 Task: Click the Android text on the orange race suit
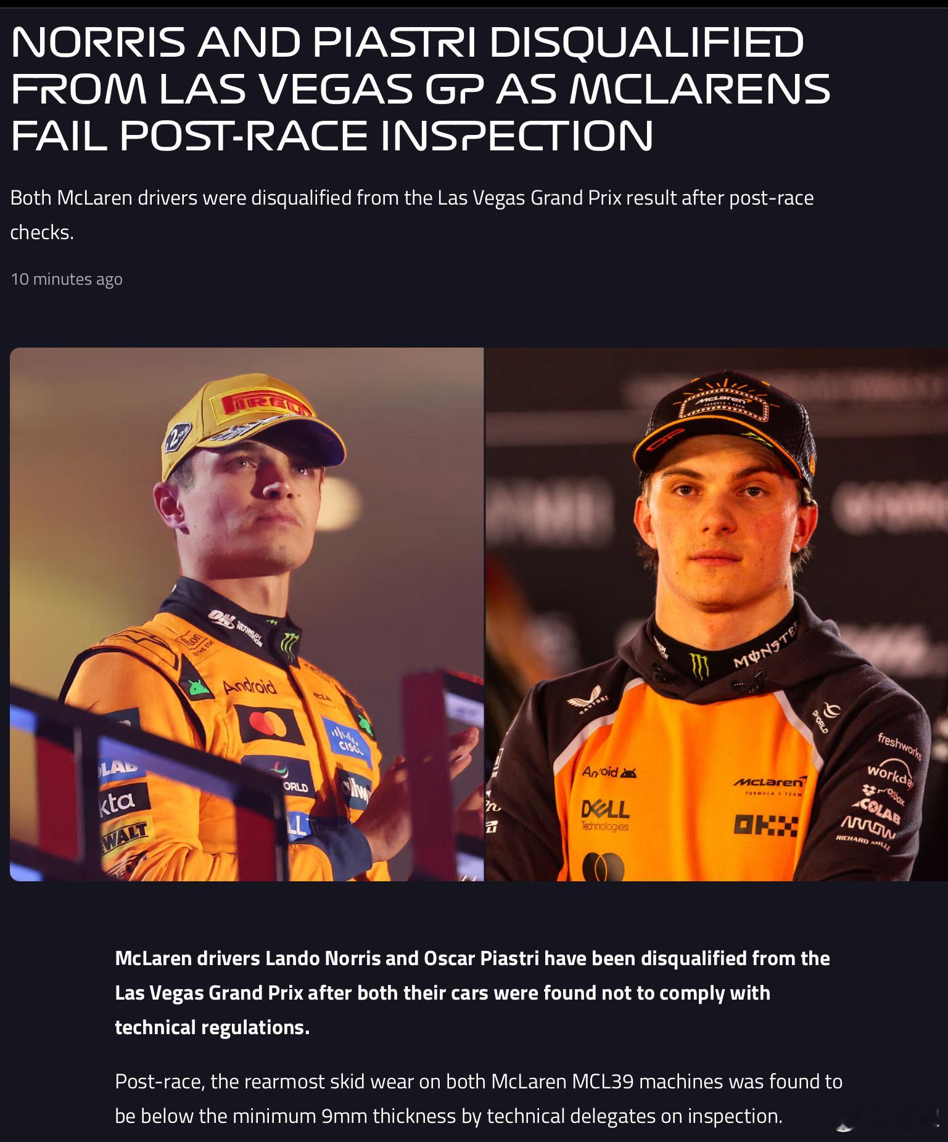click(x=249, y=686)
